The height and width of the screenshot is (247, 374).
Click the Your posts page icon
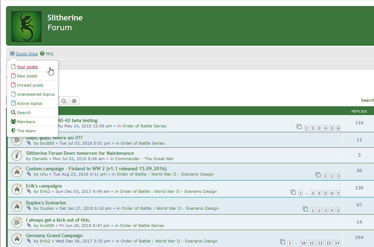tap(13, 66)
